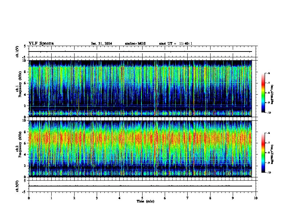Click the date 'Jan. 31, 2024'

point(101,44)
